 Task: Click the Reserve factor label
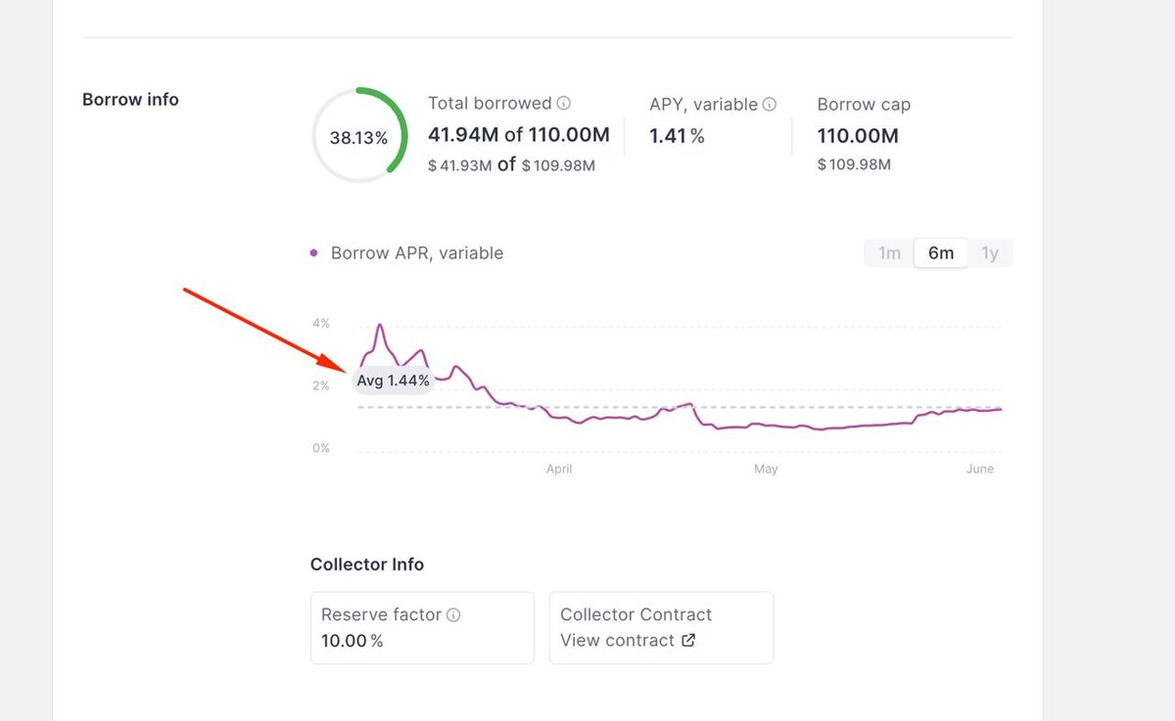381,614
